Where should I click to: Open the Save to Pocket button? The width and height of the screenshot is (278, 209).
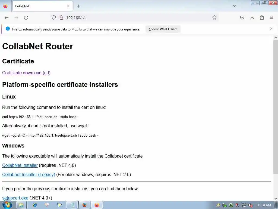(242, 17)
